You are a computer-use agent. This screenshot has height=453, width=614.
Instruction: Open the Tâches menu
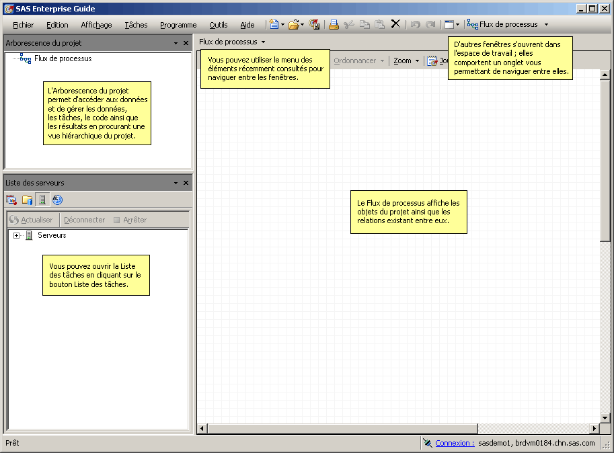(x=136, y=25)
